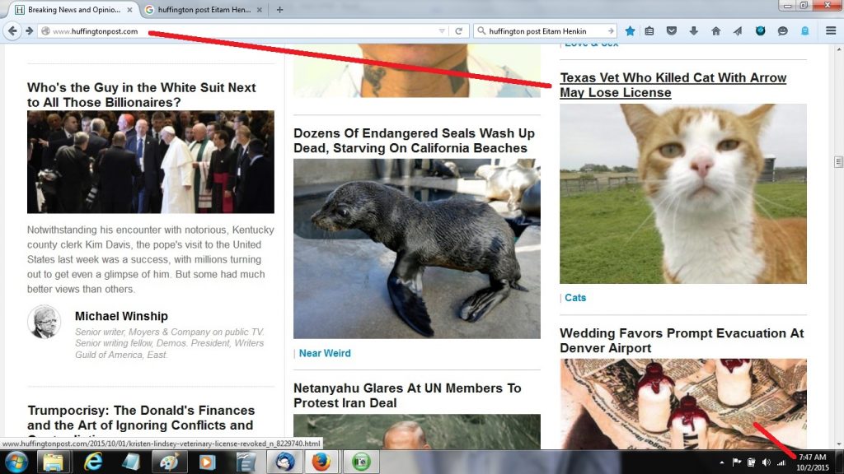Viewport: 844px width, 474px height.
Task: Open the seal pup photo
Action: click(416, 249)
